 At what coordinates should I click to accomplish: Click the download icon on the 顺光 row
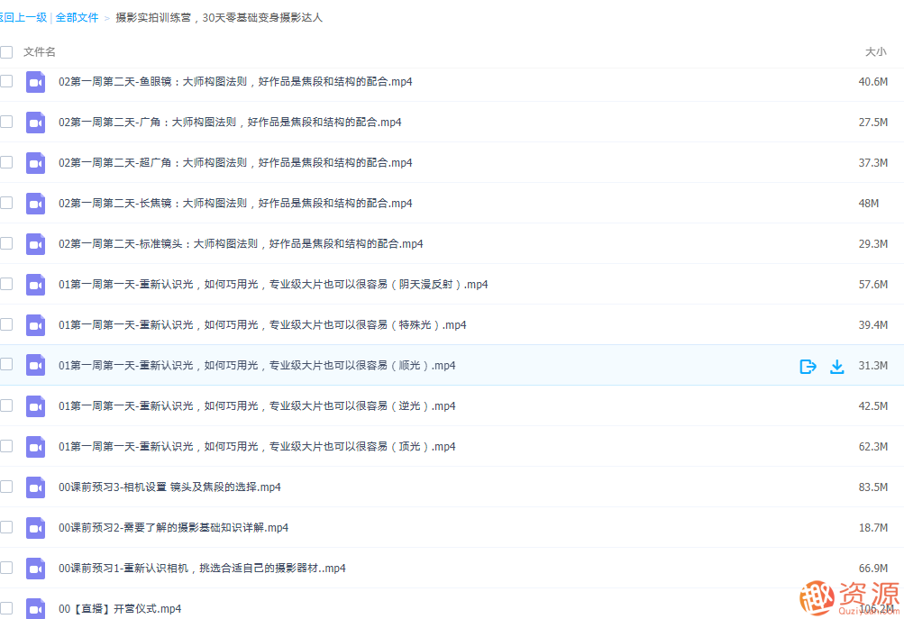[x=836, y=366]
